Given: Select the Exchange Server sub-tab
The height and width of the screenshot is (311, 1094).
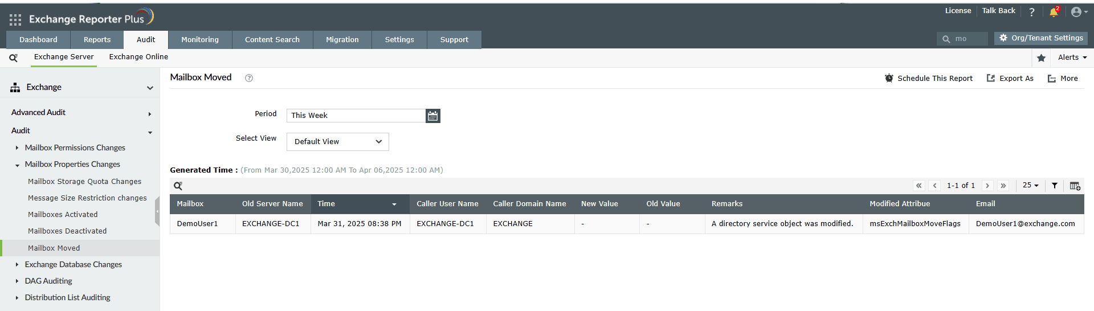Looking at the screenshot, I should 64,57.
